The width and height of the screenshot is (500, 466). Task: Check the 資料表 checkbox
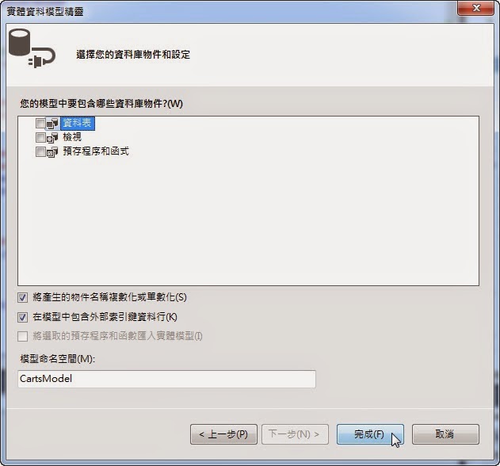tap(40, 123)
